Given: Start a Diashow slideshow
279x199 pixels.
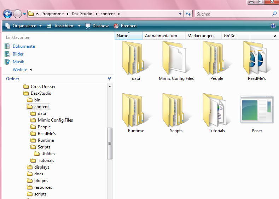Looking at the screenshot, I should tap(97, 26).
